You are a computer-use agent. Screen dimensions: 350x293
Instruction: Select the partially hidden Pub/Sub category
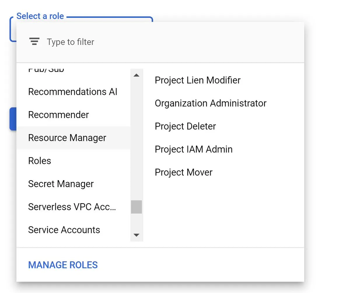(46, 70)
